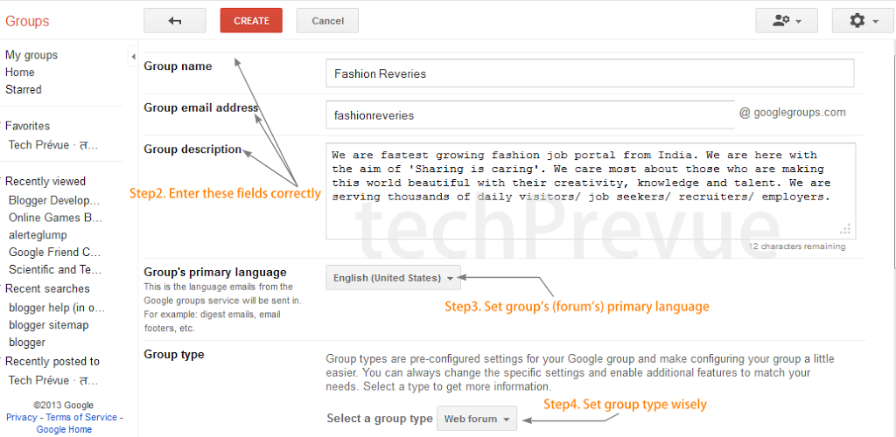
Task: Open Tech Prévue under Favorites
Action: click(x=53, y=145)
